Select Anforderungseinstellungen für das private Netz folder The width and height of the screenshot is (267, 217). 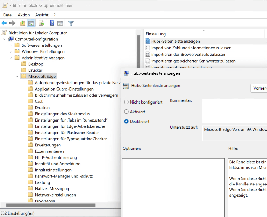(x=78, y=83)
